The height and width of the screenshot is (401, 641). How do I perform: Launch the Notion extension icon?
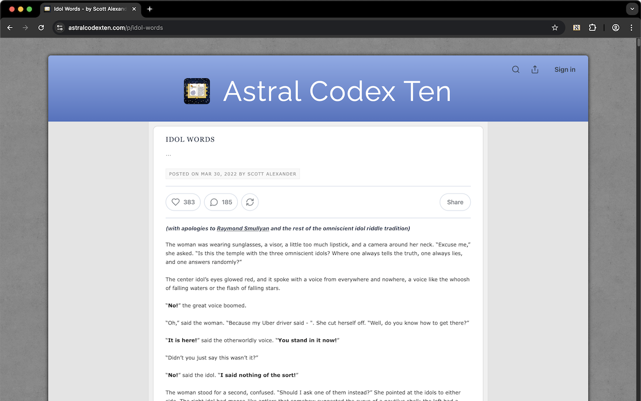(576, 28)
